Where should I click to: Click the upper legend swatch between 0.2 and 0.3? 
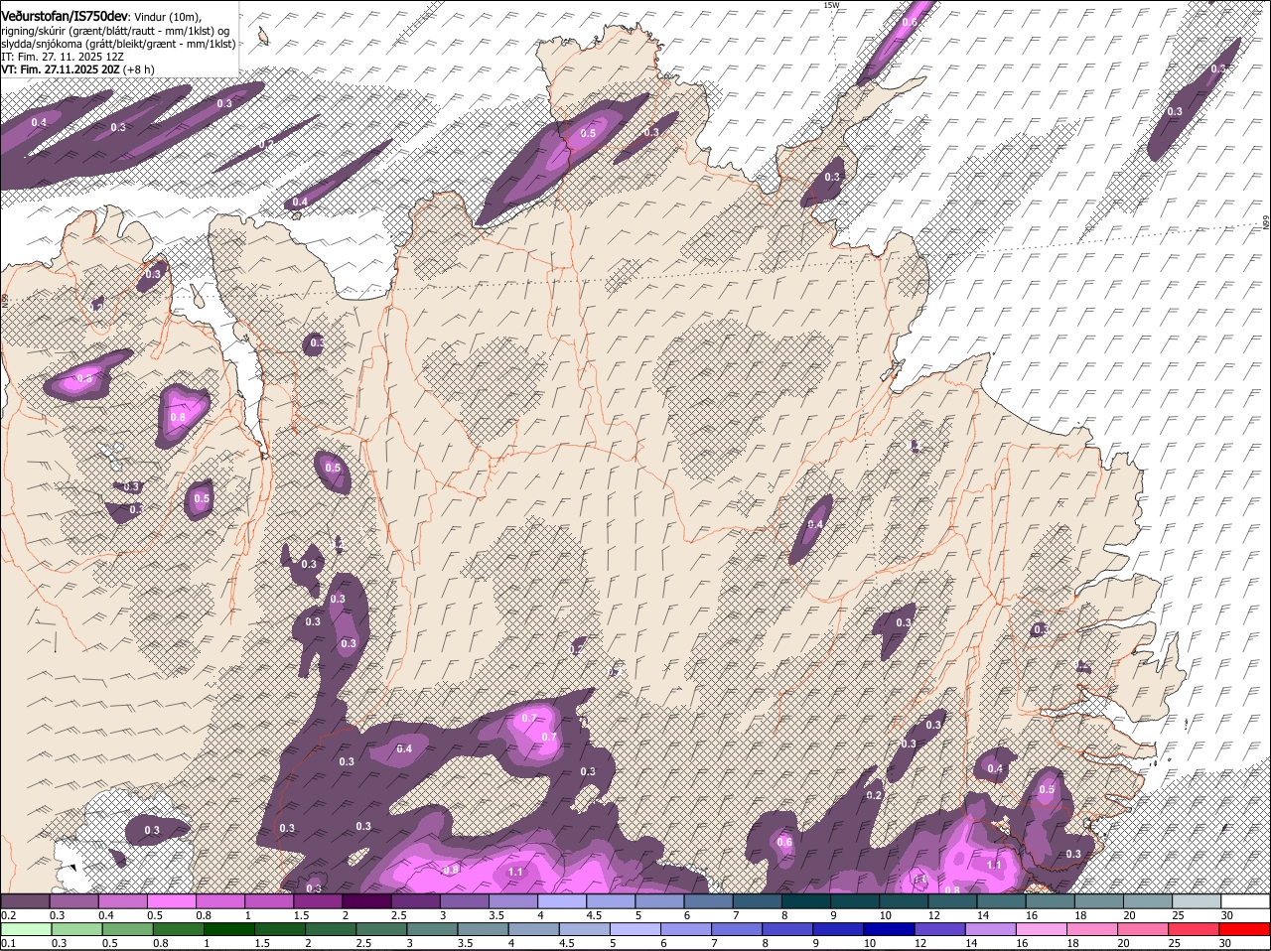[25, 901]
